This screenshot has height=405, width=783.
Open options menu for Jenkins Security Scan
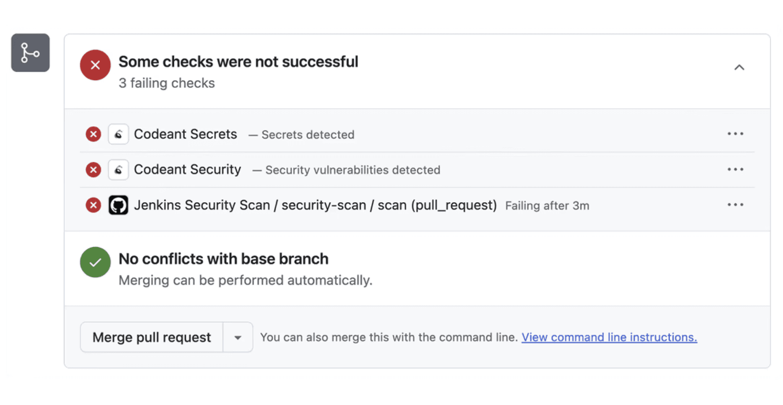pos(735,205)
